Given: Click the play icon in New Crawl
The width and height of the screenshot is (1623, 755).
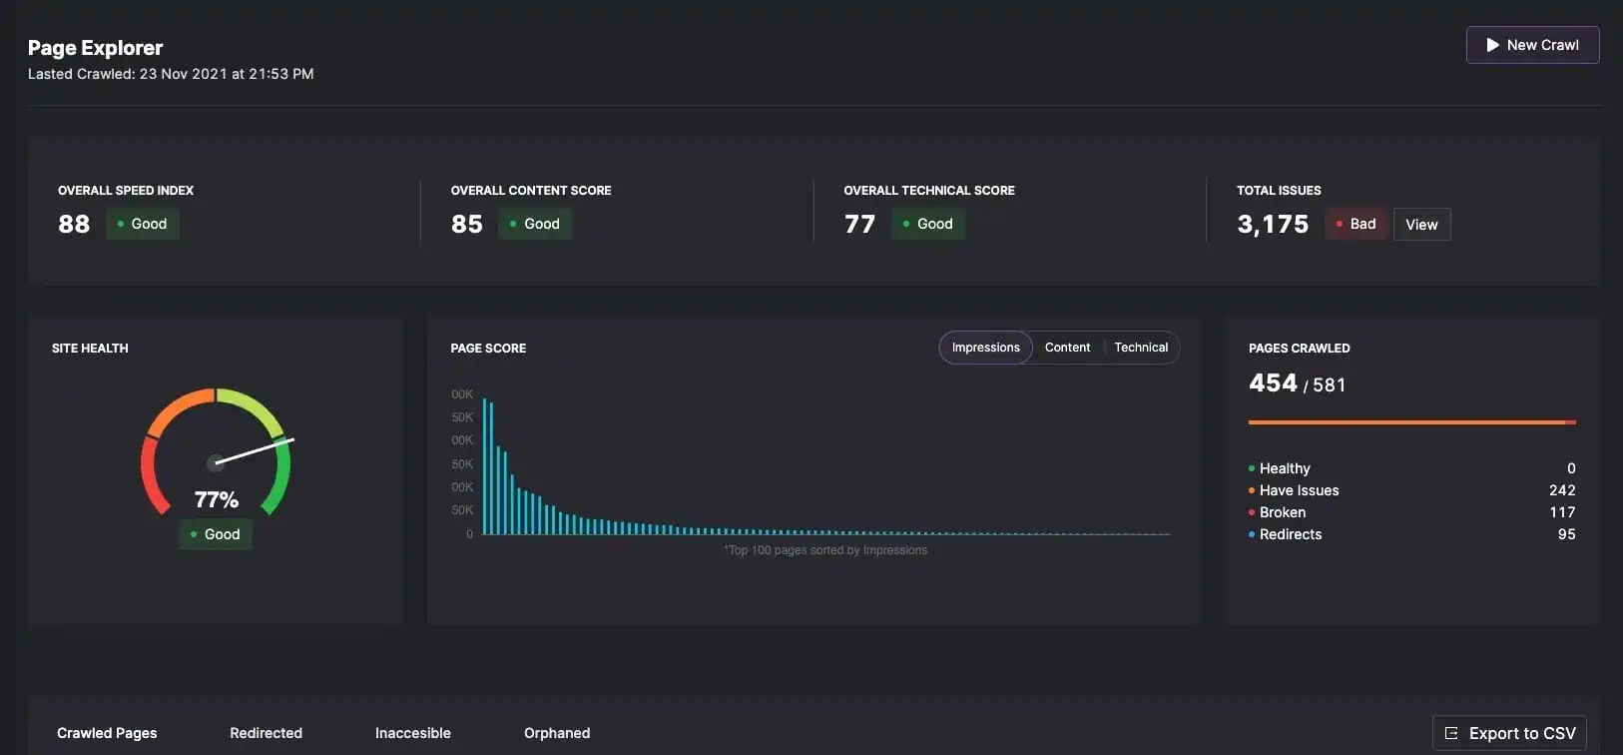Looking at the screenshot, I should point(1492,45).
